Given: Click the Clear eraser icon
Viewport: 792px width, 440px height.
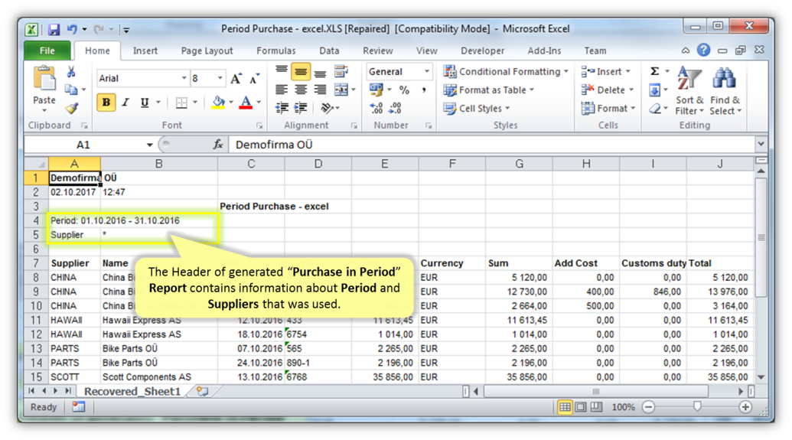Looking at the screenshot, I should [x=654, y=108].
